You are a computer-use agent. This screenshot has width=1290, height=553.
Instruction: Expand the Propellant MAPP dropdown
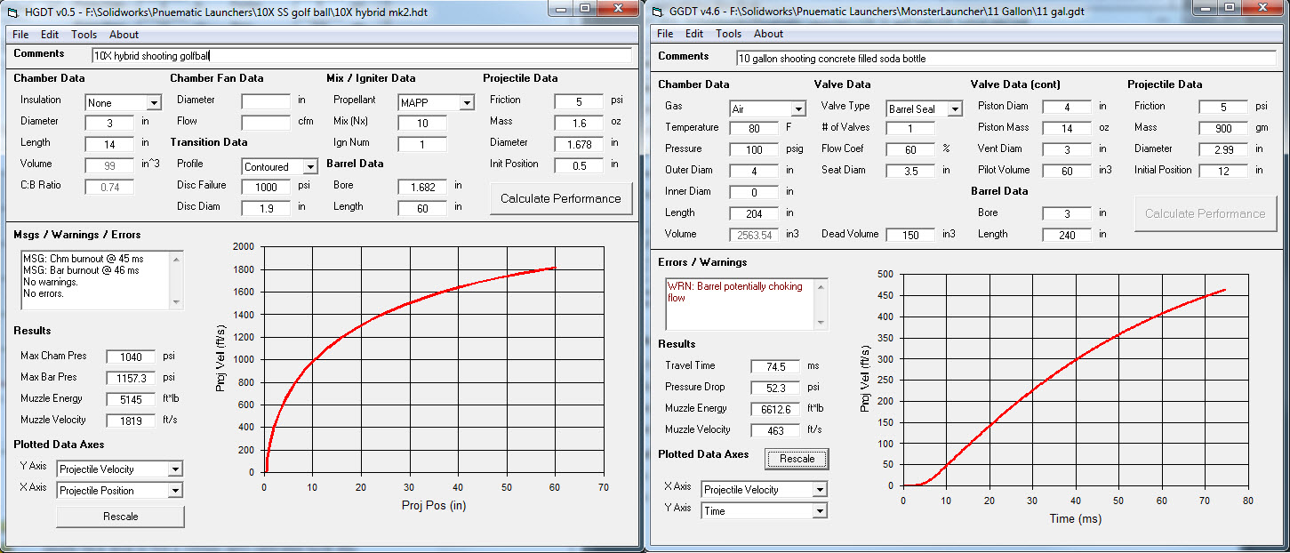tap(466, 103)
